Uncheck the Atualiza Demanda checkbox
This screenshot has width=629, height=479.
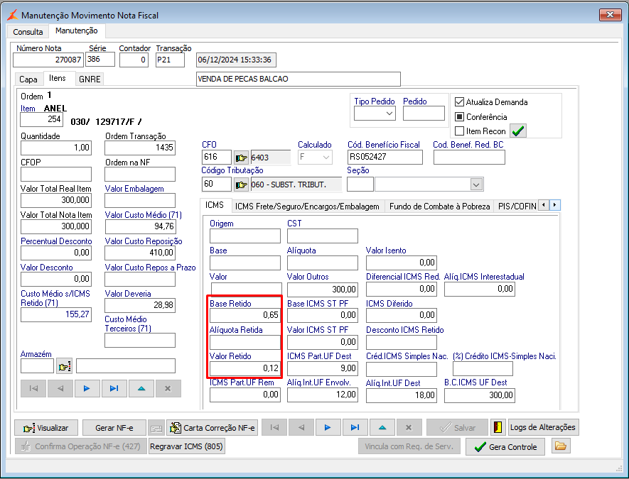[x=459, y=101]
